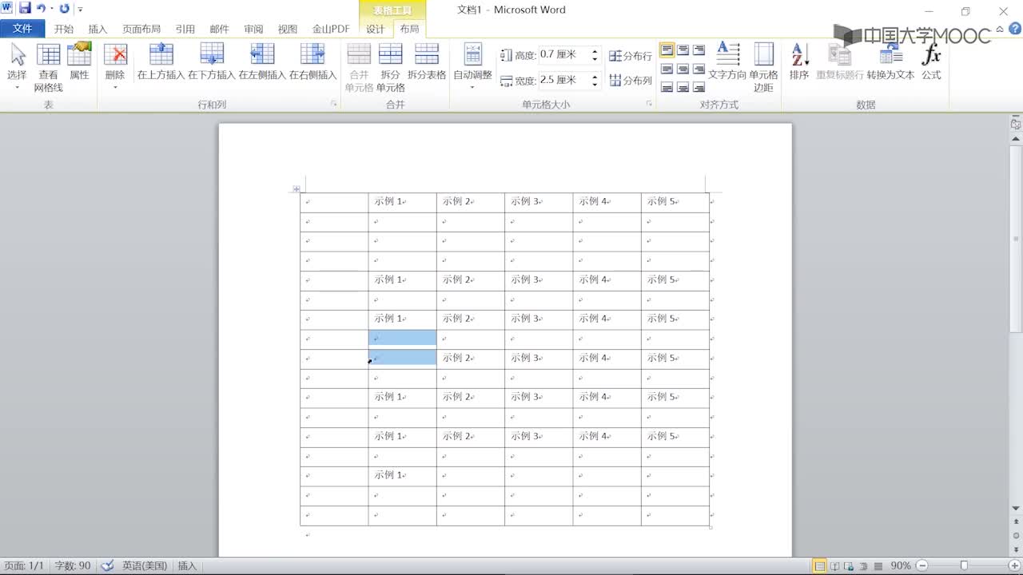The image size is (1023, 575).
Task: Switch to the Home (开始) tab
Action: pos(64,29)
